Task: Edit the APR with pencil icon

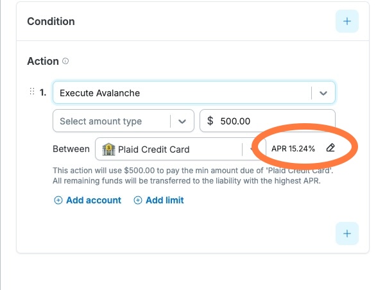Action: (330, 148)
